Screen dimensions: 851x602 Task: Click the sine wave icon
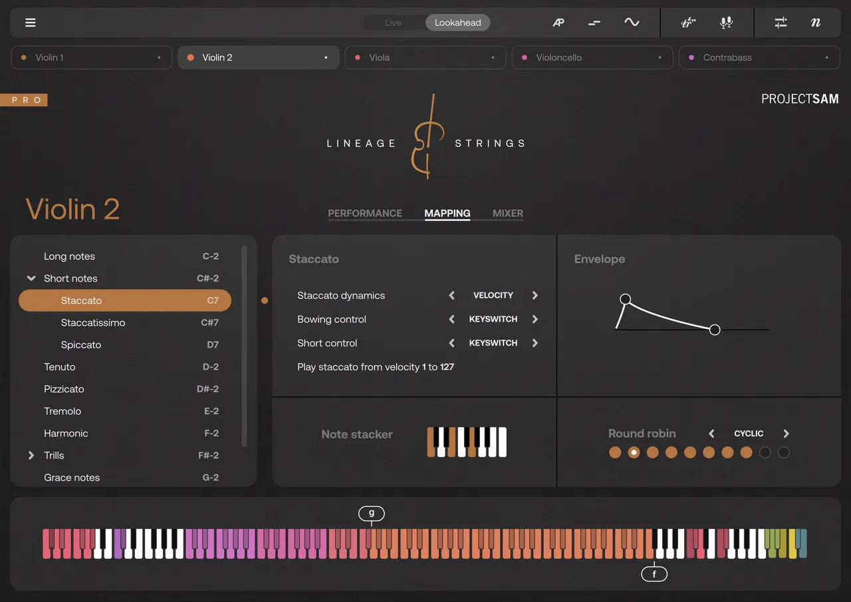pyautogui.click(x=632, y=23)
